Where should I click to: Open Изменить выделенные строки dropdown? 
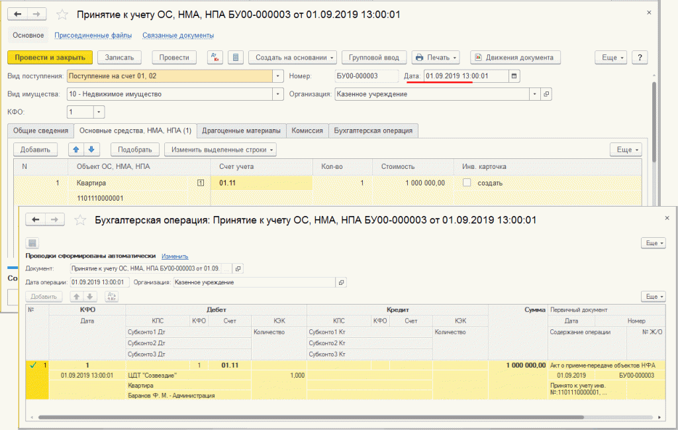pos(220,150)
